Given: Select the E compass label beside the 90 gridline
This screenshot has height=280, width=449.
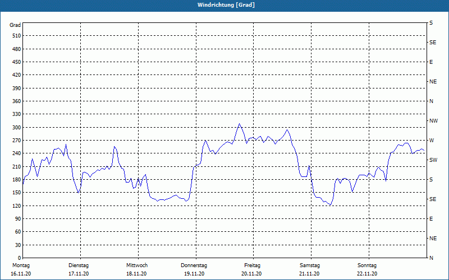Looking at the screenshot, I should click(431, 219).
